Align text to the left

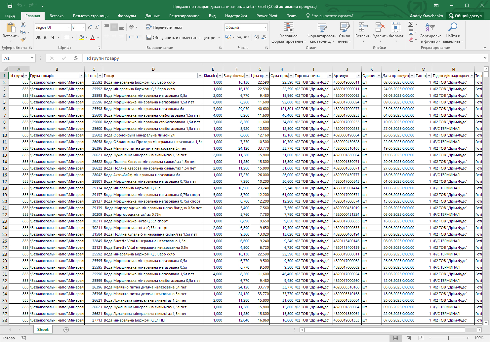click(107, 37)
